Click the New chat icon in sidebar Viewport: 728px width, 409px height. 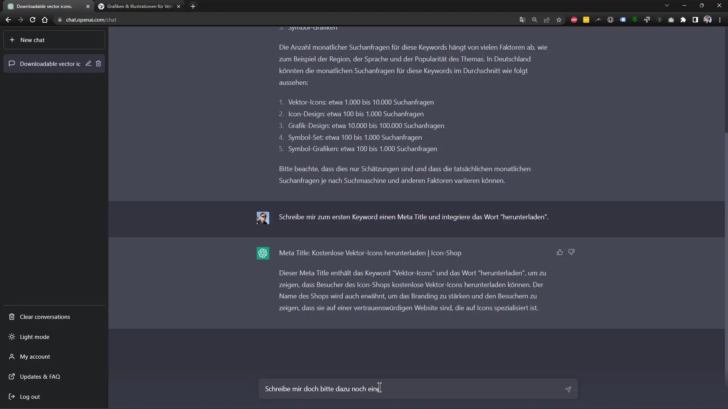click(x=12, y=40)
